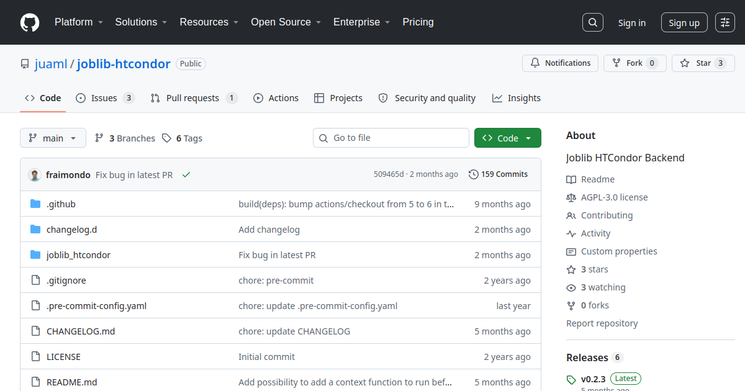745x391 pixels.
Task: Click the fork icon beside 0 forks
Action: pyautogui.click(x=571, y=305)
